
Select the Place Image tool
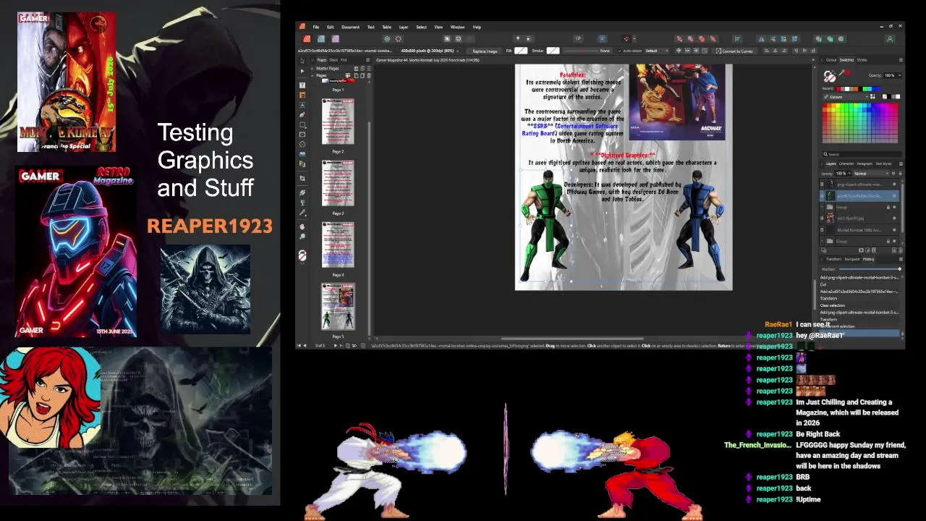(302, 154)
